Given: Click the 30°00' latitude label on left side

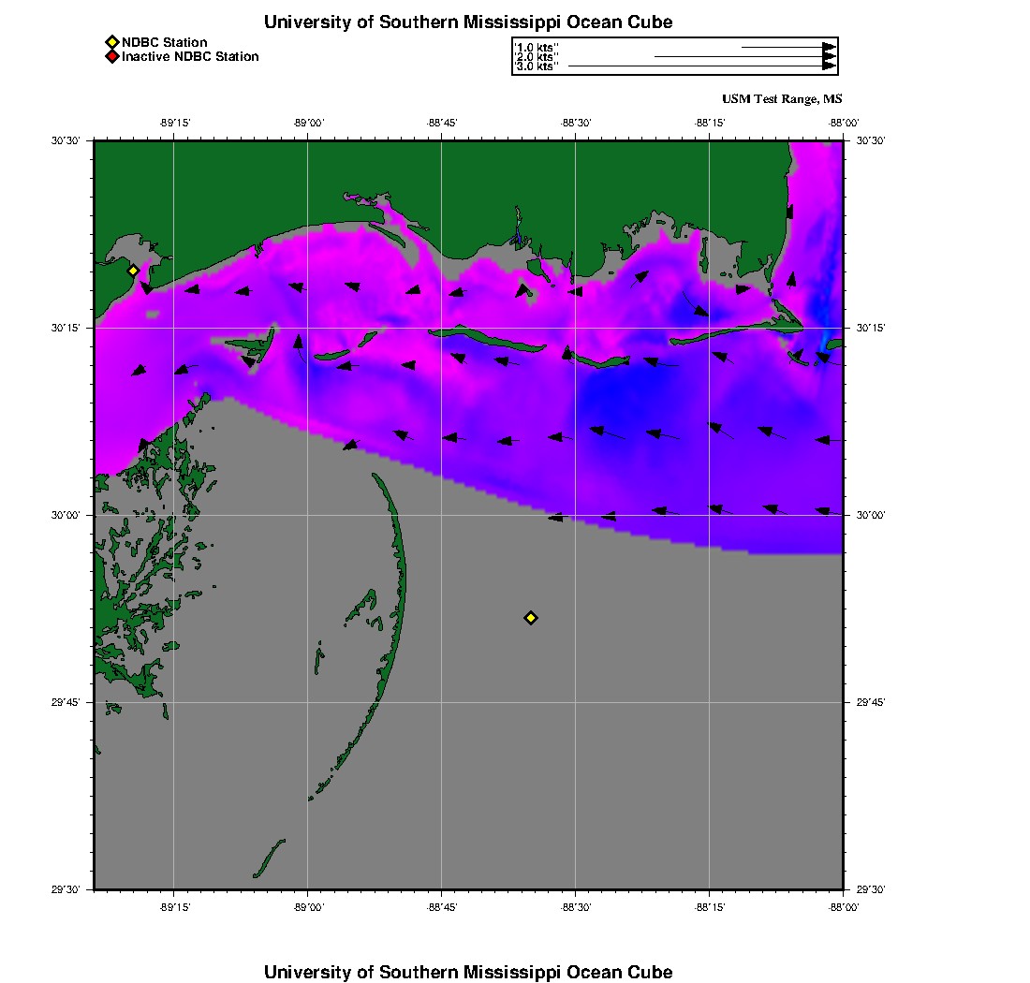Looking at the screenshot, I should 68,515.
